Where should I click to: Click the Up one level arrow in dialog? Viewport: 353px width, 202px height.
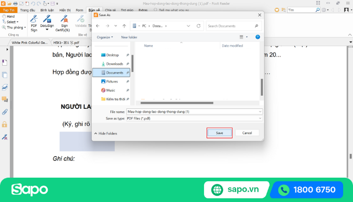pos(124,26)
